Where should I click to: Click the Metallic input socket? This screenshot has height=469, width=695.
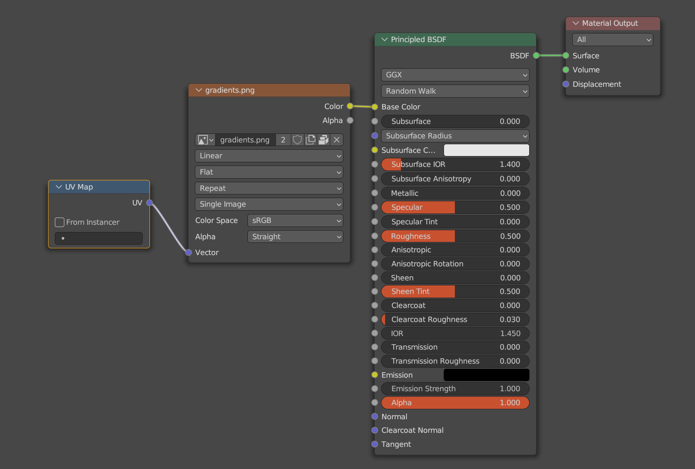pyautogui.click(x=375, y=193)
